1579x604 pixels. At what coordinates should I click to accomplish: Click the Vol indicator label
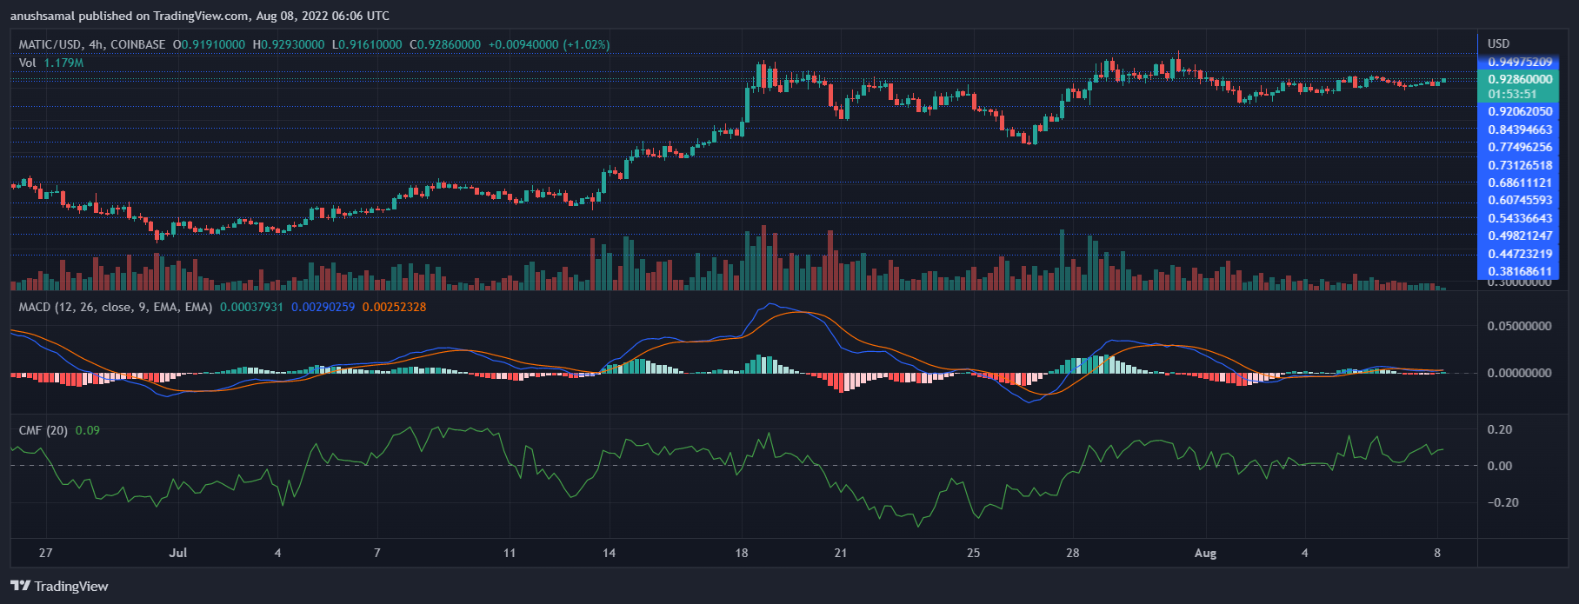point(28,63)
